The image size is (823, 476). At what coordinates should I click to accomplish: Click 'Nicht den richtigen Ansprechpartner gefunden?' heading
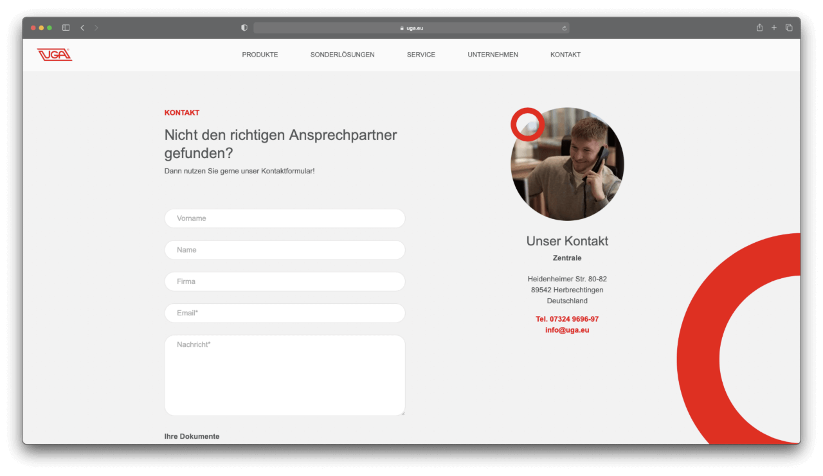pyautogui.click(x=280, y=144)
